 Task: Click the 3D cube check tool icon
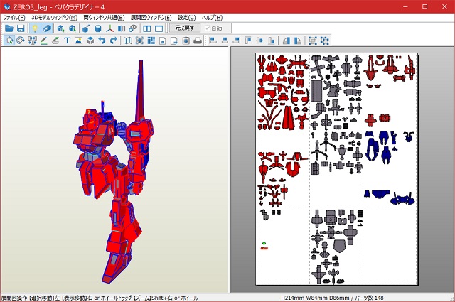[x=90, y=41]
